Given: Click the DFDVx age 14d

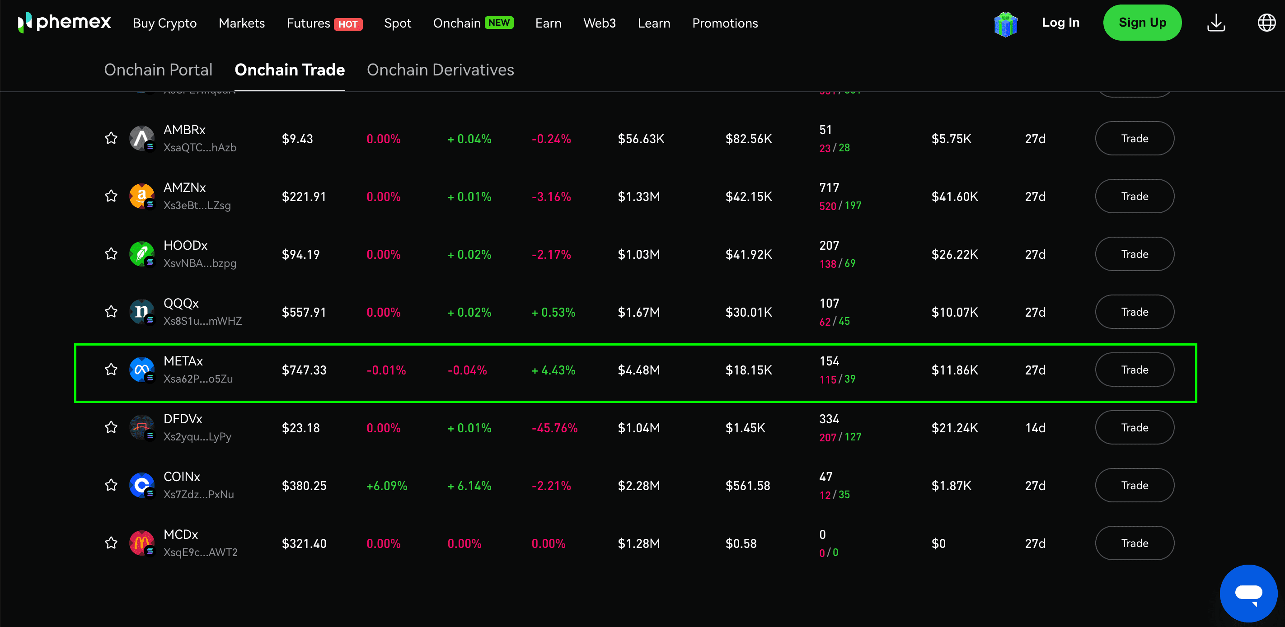Looking at the screenshot, I should tap(1035, 428).
